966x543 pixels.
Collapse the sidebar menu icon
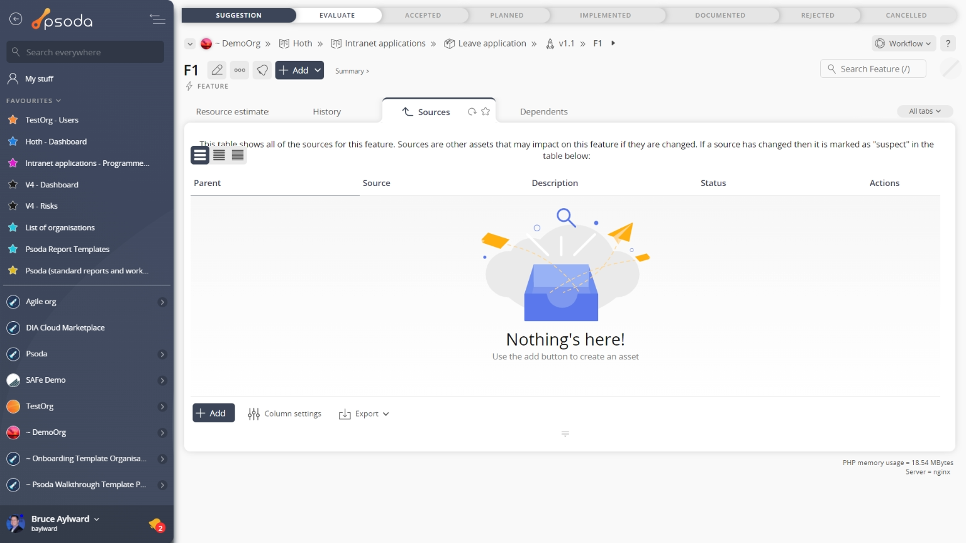tap(157, 19)
